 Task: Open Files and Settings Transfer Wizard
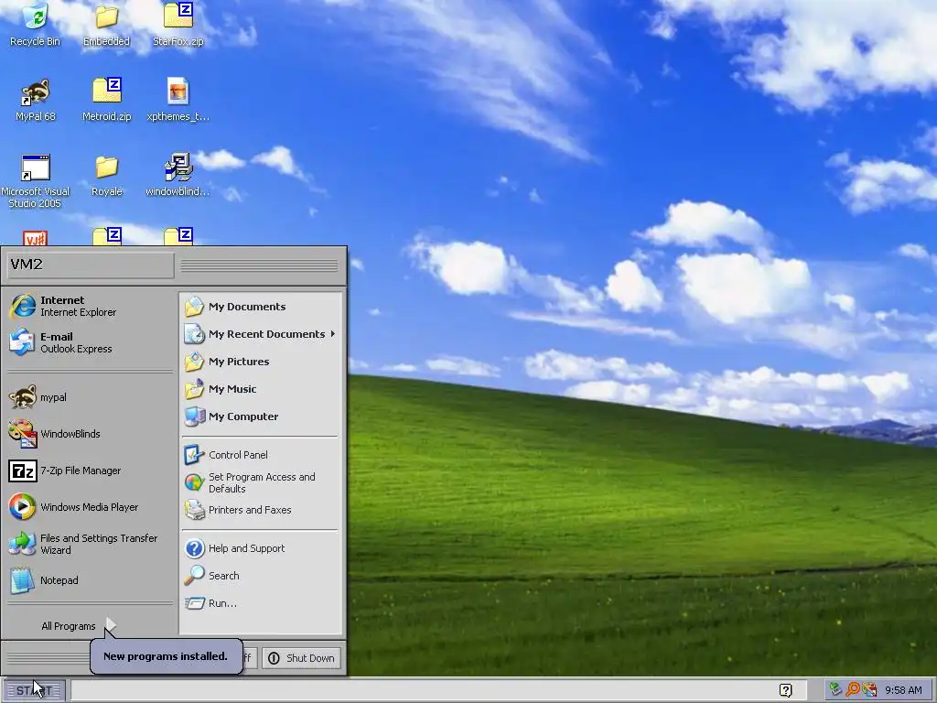[x=90, y=544]
